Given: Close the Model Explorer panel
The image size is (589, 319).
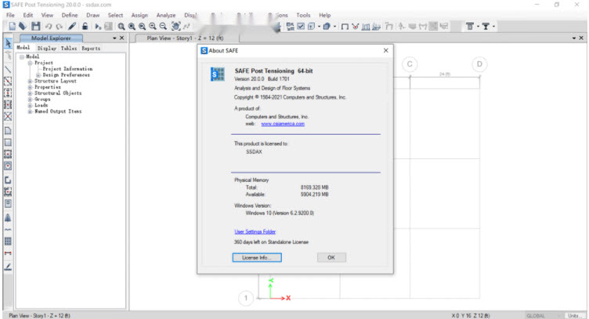Looking at the screenshot, I should pos(121,38).
